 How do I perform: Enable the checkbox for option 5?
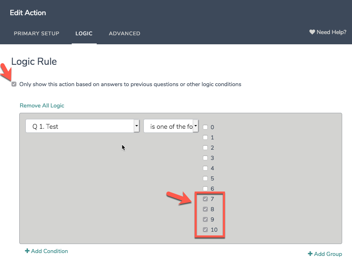pyautogui.click(x=205, y=178)
